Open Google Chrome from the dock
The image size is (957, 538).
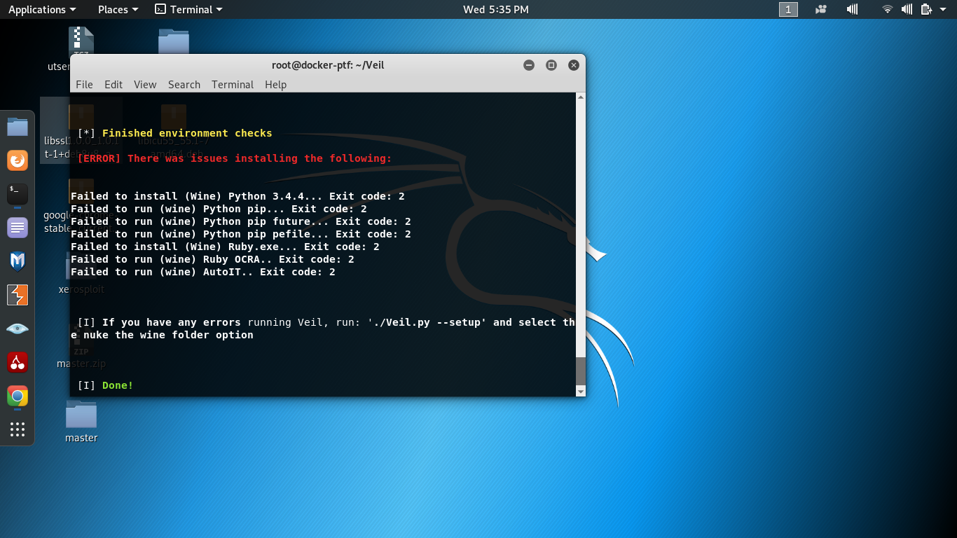(18, 396)
